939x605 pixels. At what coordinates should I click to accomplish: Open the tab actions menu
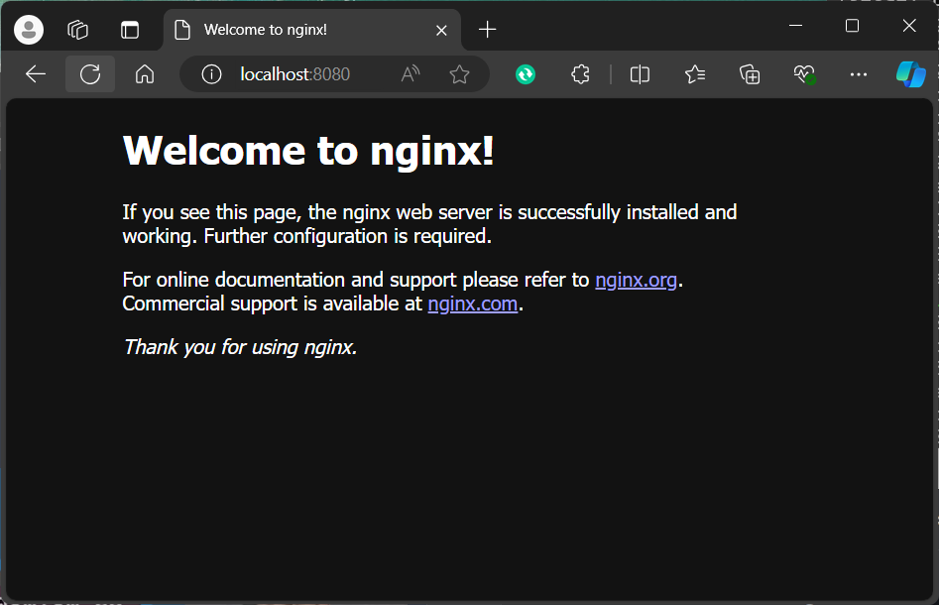point(130,30)
